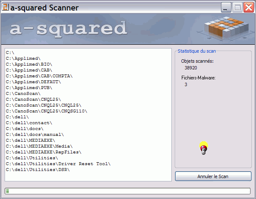Click the scan progress bar

[128, 191]
